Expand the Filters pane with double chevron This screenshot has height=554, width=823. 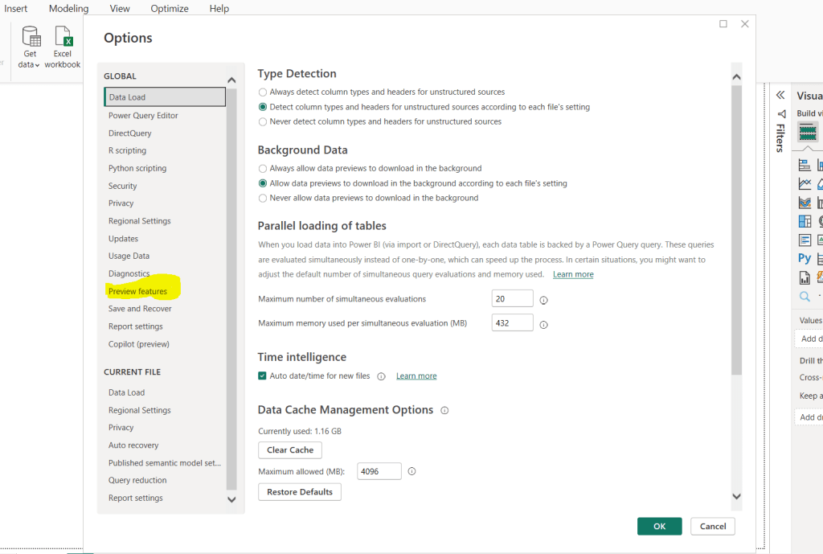(x=780, y=95)
